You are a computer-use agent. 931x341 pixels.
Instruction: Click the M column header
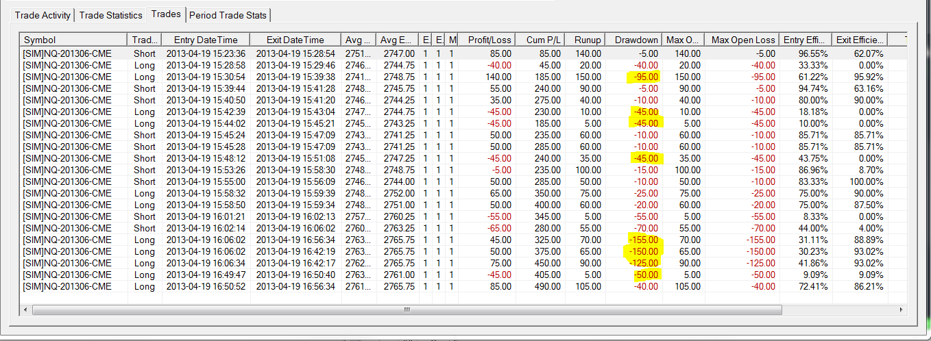coord(452,40)
